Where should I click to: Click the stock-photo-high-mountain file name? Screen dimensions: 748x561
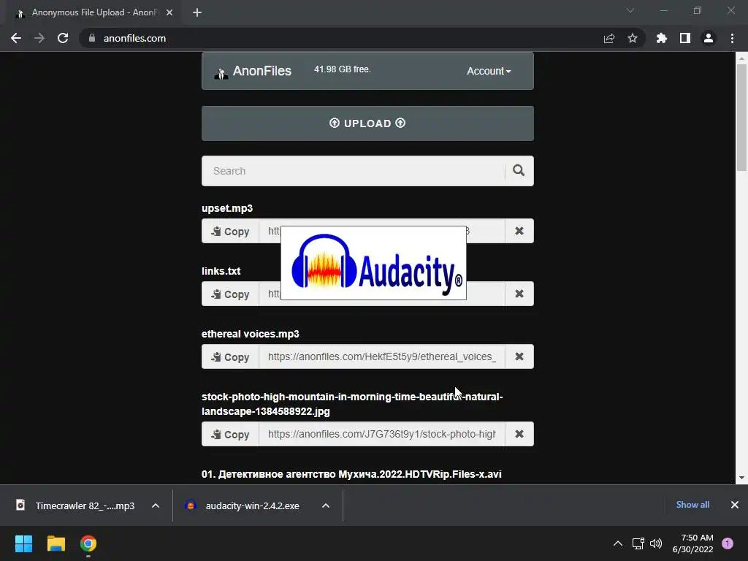(352, 404)
